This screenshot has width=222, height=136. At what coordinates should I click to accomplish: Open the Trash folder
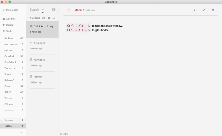[x=7, y=31]
